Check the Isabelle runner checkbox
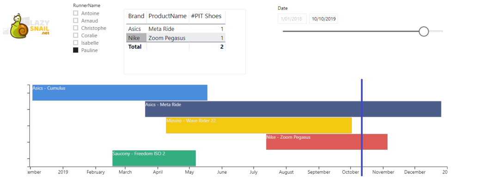The width and height of the screenshot is (499, 182). (76, 42)
